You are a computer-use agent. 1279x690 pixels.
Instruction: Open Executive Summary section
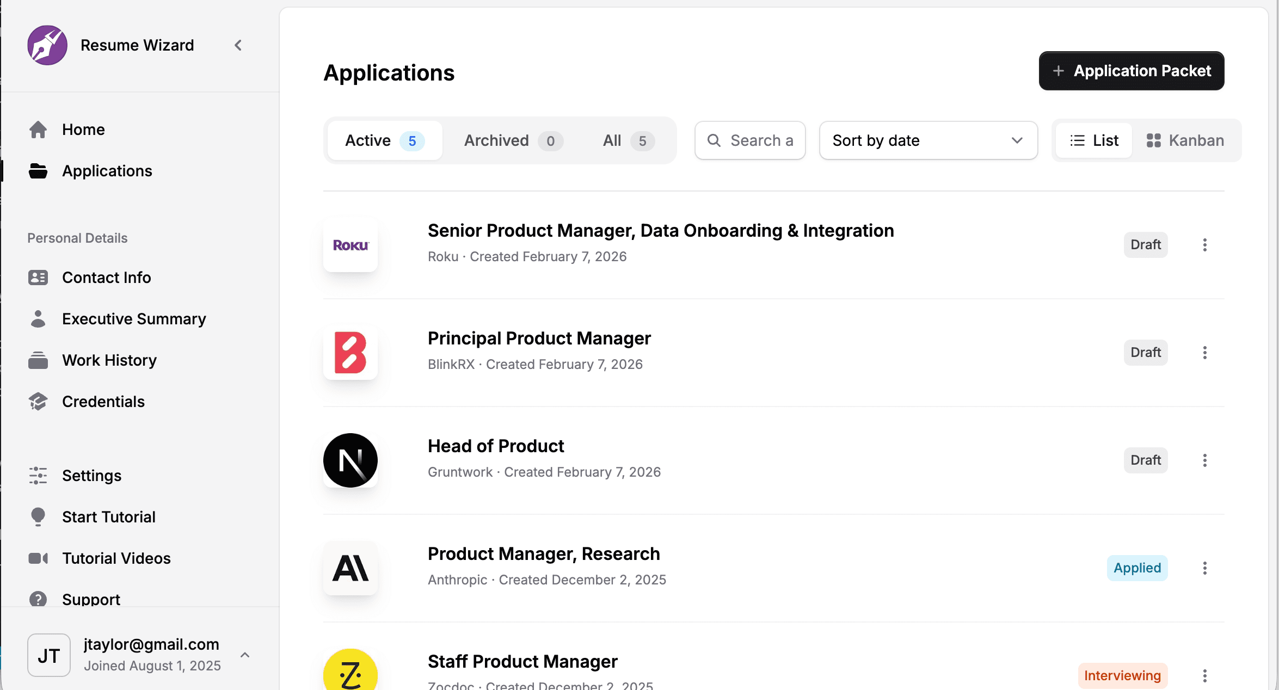(x=134, y=319)
